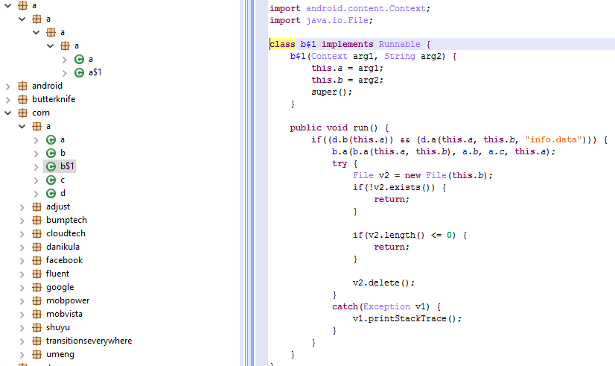Click String type in constructor parameters
615x366 pixels.
coord(399,56)
